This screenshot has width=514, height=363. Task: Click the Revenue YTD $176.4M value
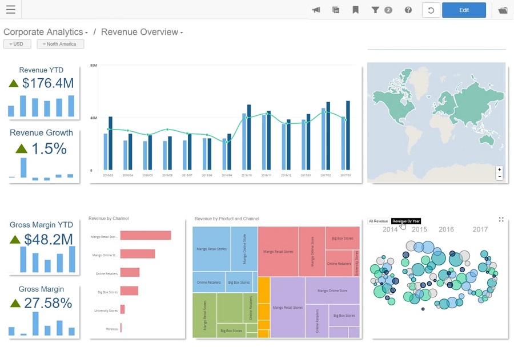pyautogui.click(x=48, y=83)
